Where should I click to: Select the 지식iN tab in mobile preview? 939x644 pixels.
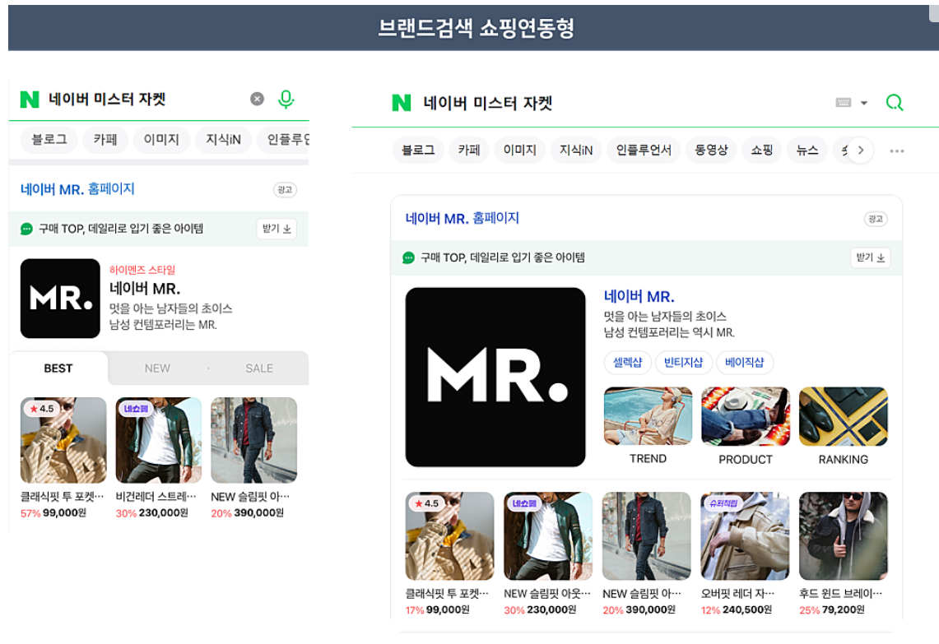point(223,140)
